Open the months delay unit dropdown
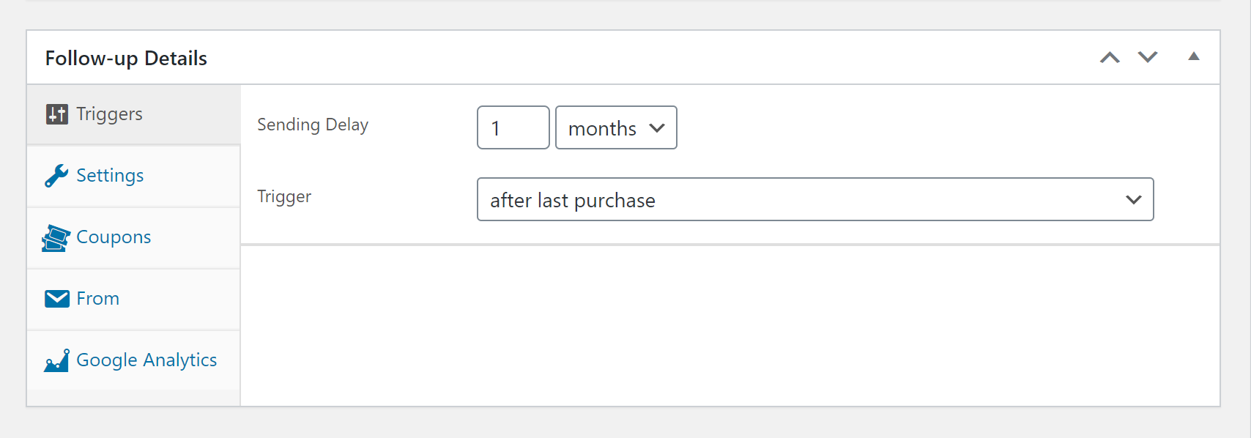Image resolution: width=1251 pixels, height=438 pixels. [616, 128]
